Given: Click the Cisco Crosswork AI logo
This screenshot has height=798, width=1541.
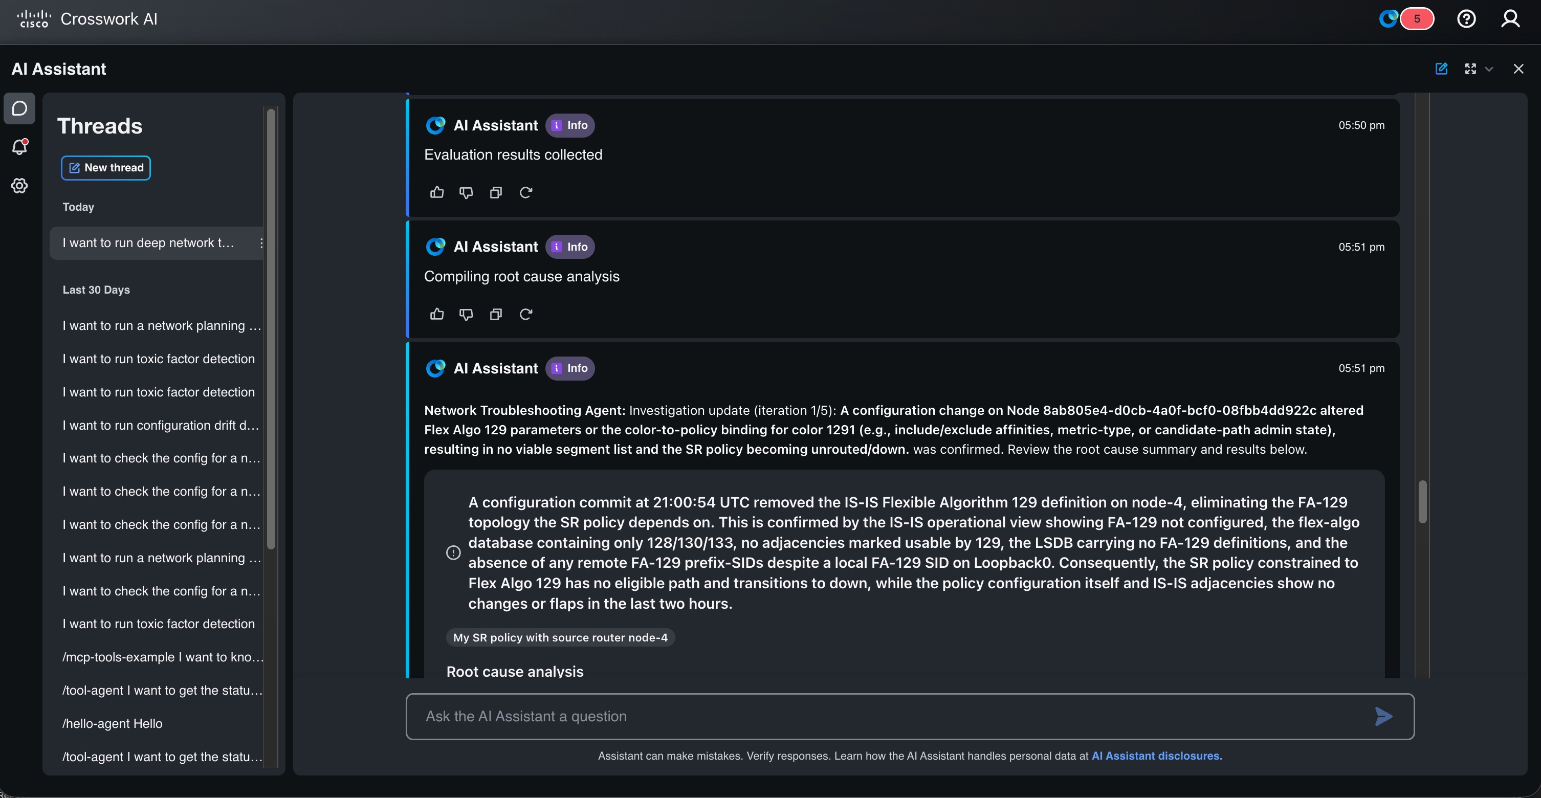Looking at the screenshot, I should 87,18.
